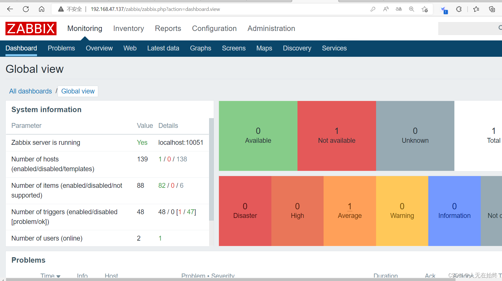Open the Inventory main menu
Screen dimensions: 502x281
(129, 28)
